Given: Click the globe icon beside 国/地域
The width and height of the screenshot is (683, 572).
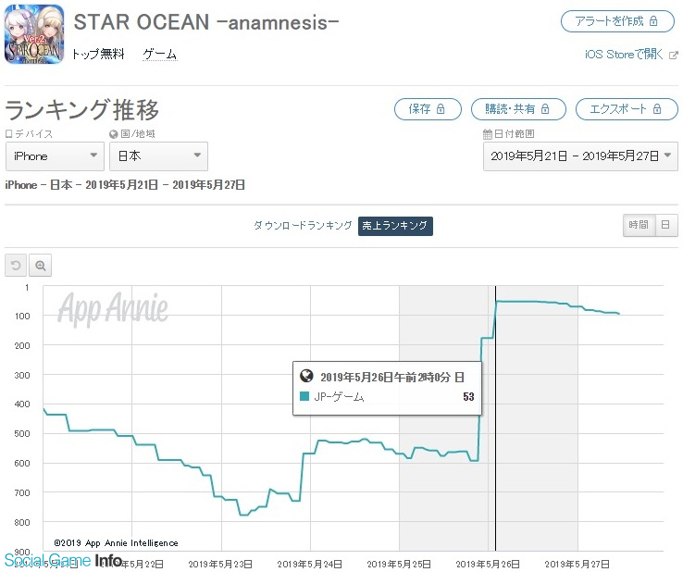Looking at the screenshot, I should [114, 134].
